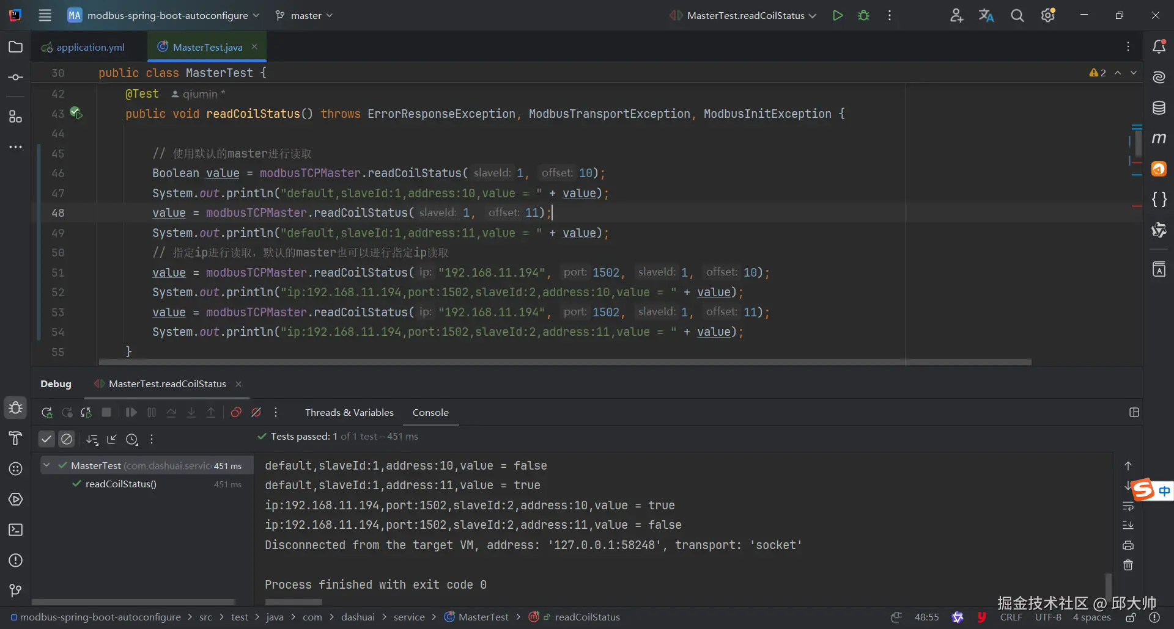The width and height of the screenshot is (1174, 629).
Task: Toggle Mute Breakpoints in debug toolbar
Action: 256,413
